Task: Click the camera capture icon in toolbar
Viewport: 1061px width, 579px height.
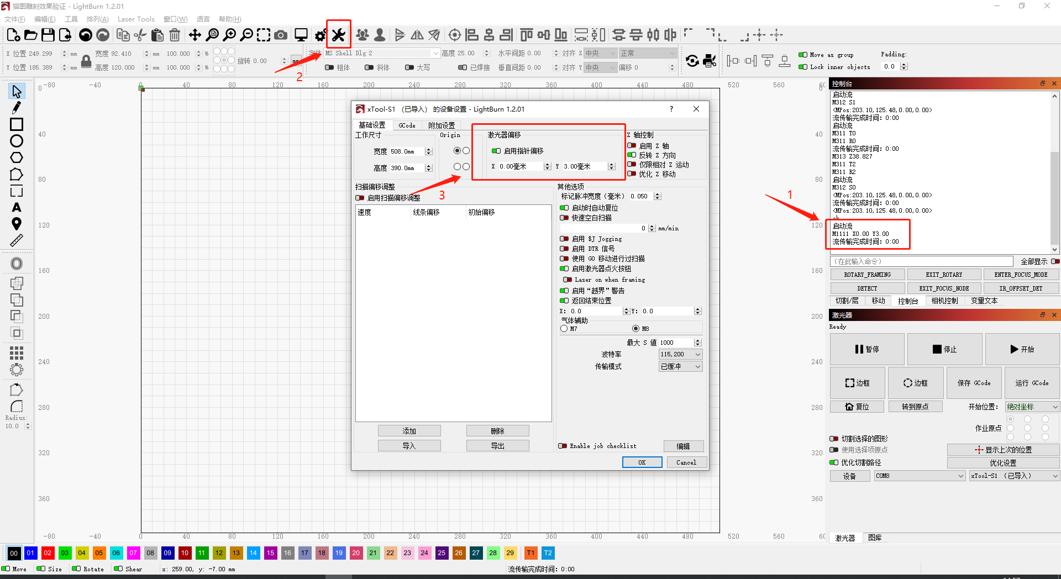Action: pyautogui.click(x=281, y=35)
